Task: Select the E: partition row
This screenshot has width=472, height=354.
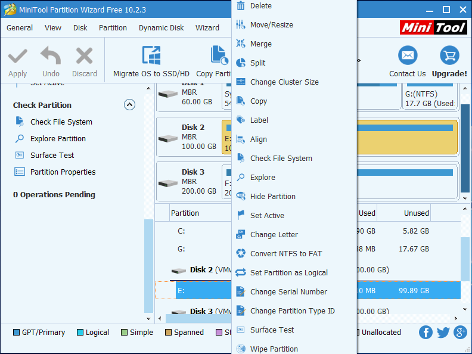Action: pyautogui.click(x=308, y=290)
